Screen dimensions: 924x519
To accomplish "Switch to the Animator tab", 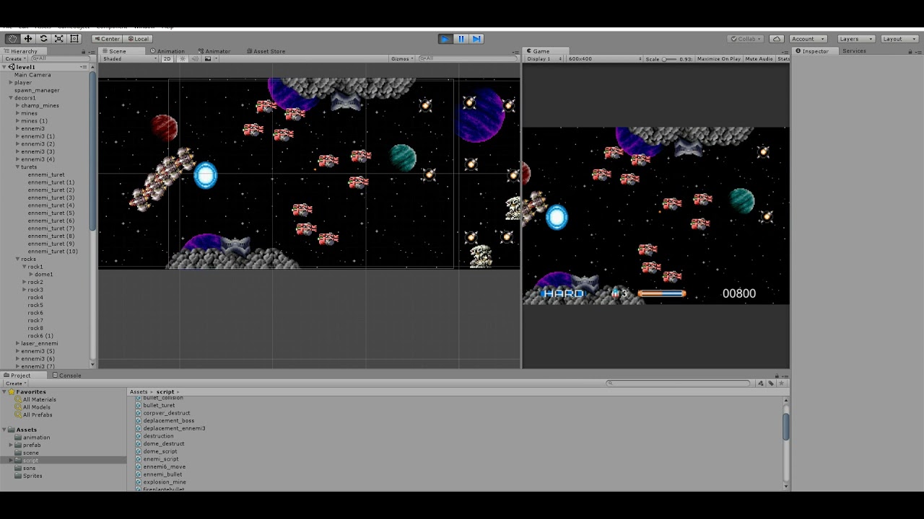I will (214, 51).
